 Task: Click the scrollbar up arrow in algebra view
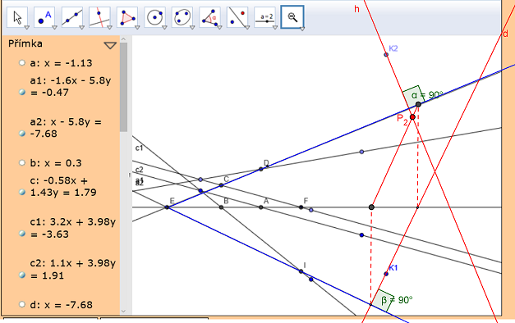tap(123, 39)
